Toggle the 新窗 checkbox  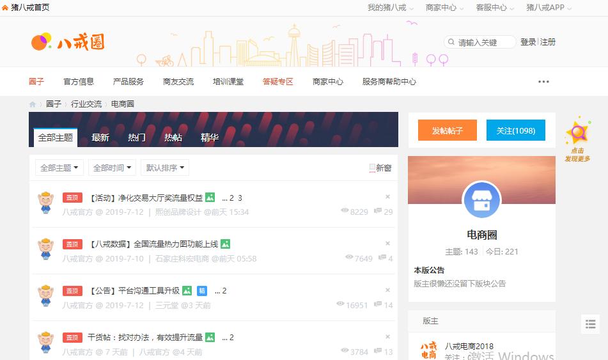click(372, 168)
